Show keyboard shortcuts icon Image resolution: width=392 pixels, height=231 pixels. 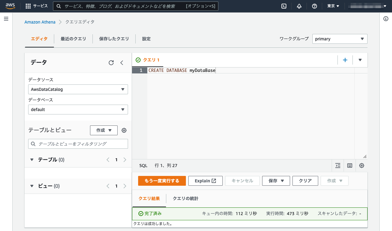pos(350,166)
